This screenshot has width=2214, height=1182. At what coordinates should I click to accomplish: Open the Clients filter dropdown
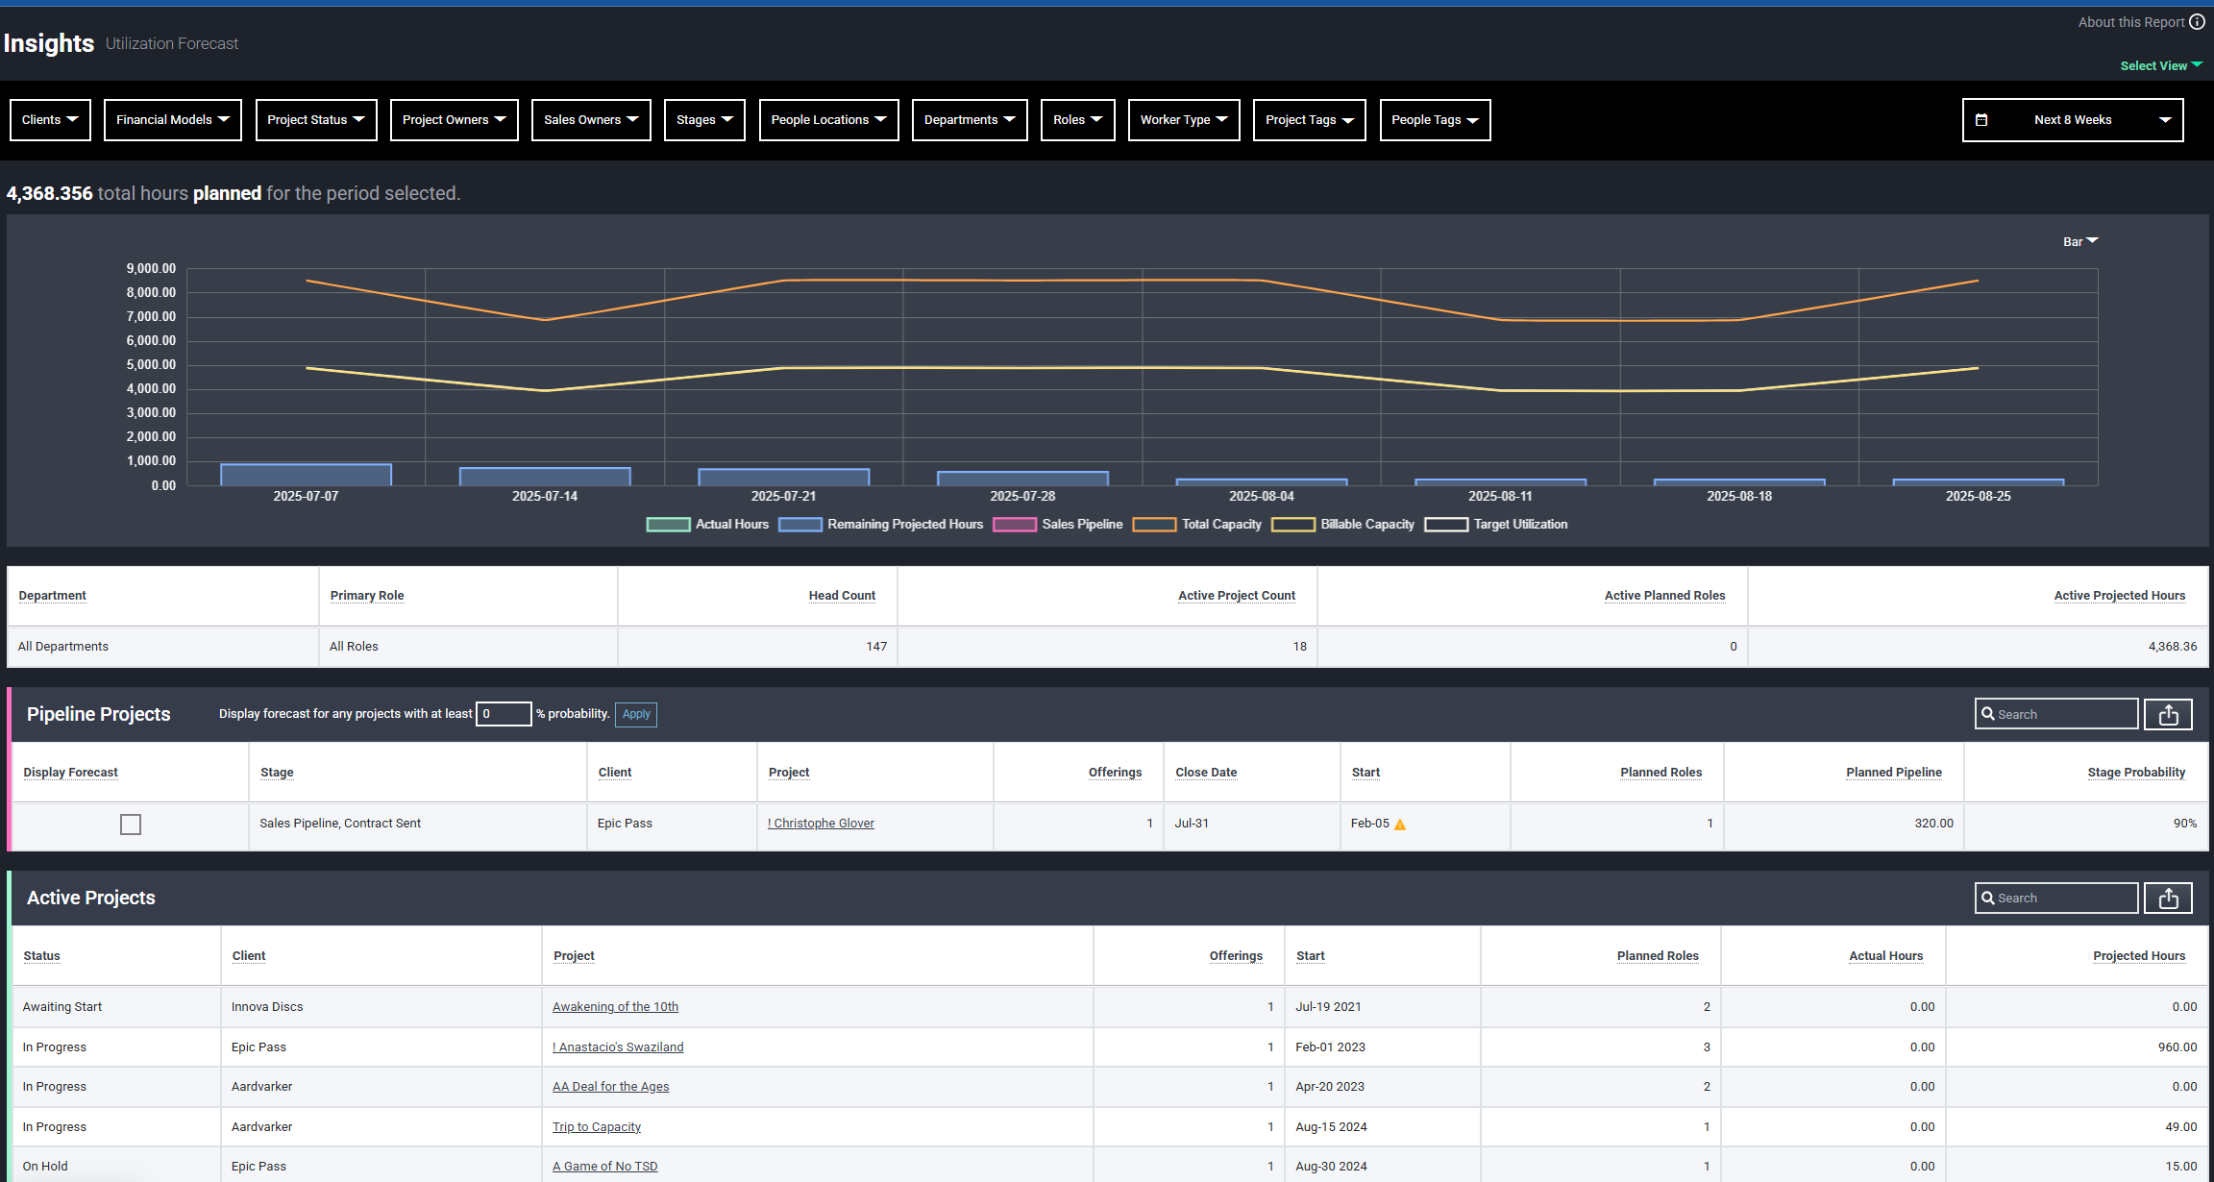tap(50, 119)
